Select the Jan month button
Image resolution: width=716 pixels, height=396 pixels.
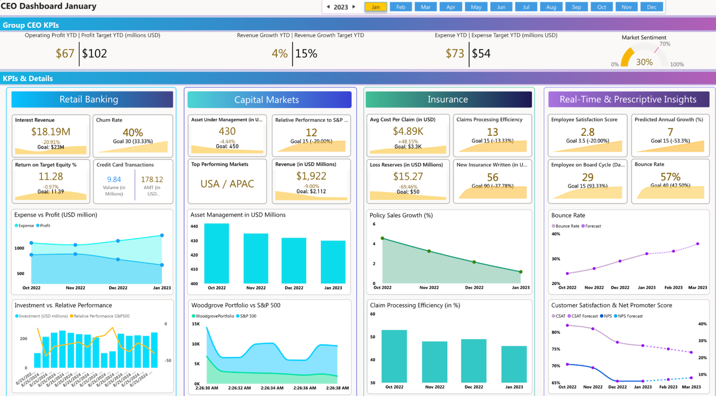pyautogui.click(x=376, y=7)
